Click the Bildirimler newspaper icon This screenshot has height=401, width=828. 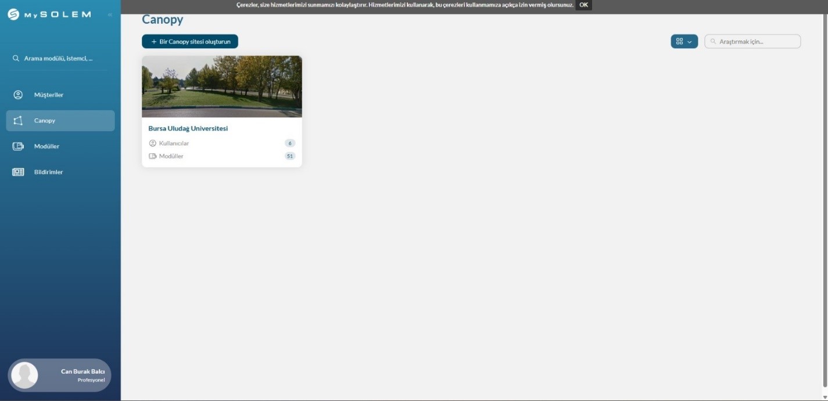[18, 172]
